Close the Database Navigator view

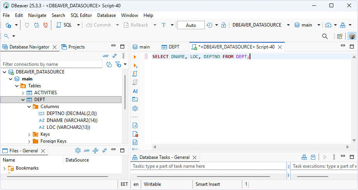click(x=54, y=47)
